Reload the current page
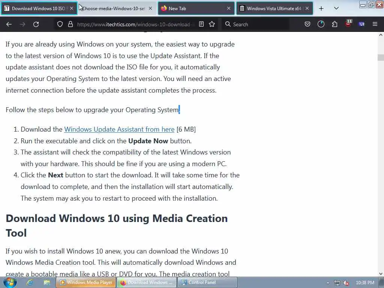This screenshot has height=288, width=384. click(36, 24)
